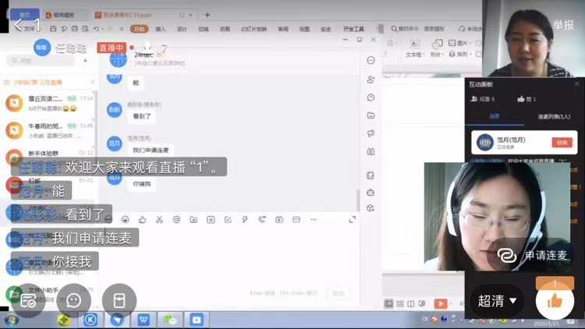Click the thumbs-up icon in chat input toolbar

click(143, 220)
